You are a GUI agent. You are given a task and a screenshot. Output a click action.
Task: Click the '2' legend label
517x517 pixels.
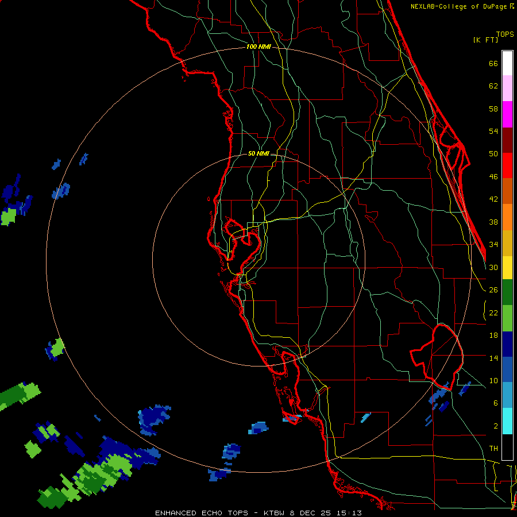(x=495, y=426)
